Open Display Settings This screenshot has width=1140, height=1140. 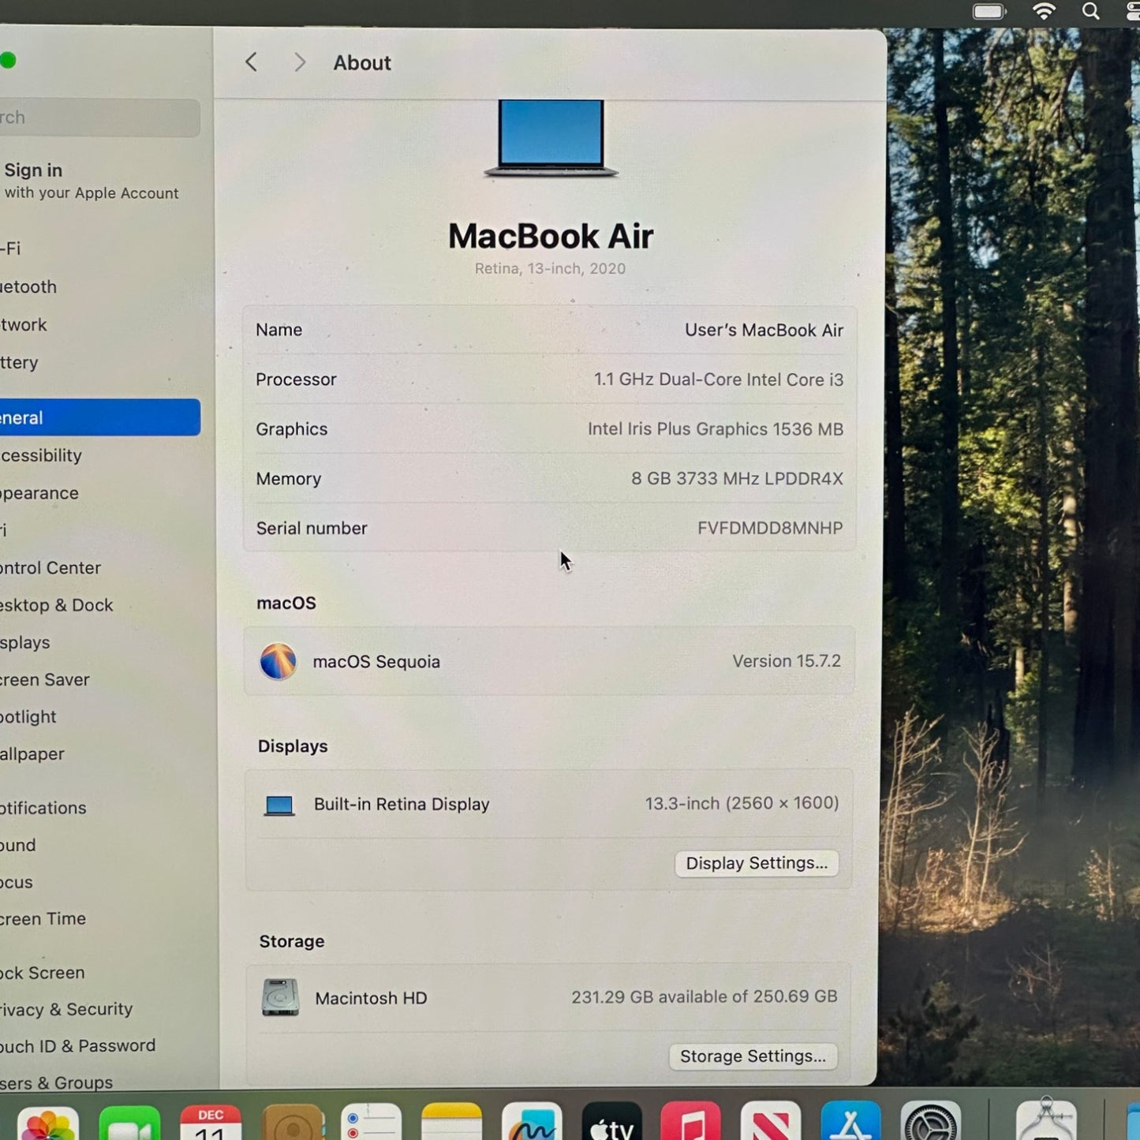pos(756,863)
